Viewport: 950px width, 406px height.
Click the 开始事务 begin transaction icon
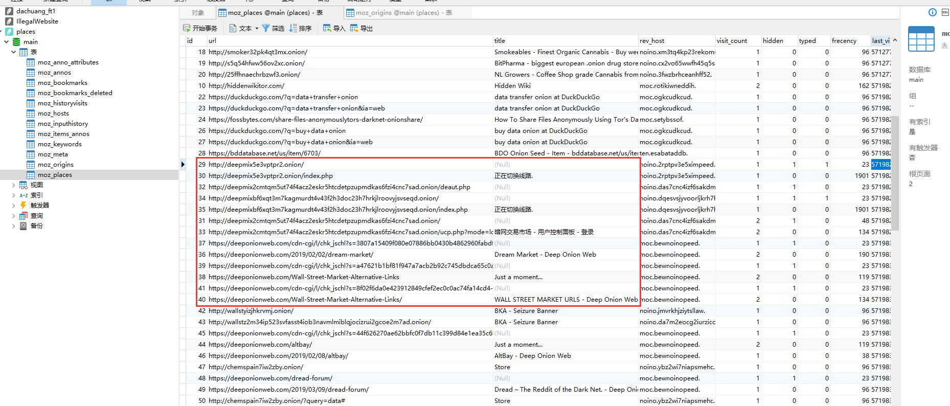tap(187, 28)
